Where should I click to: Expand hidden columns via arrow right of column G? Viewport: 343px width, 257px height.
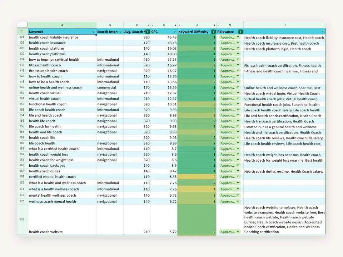(175, 25)
